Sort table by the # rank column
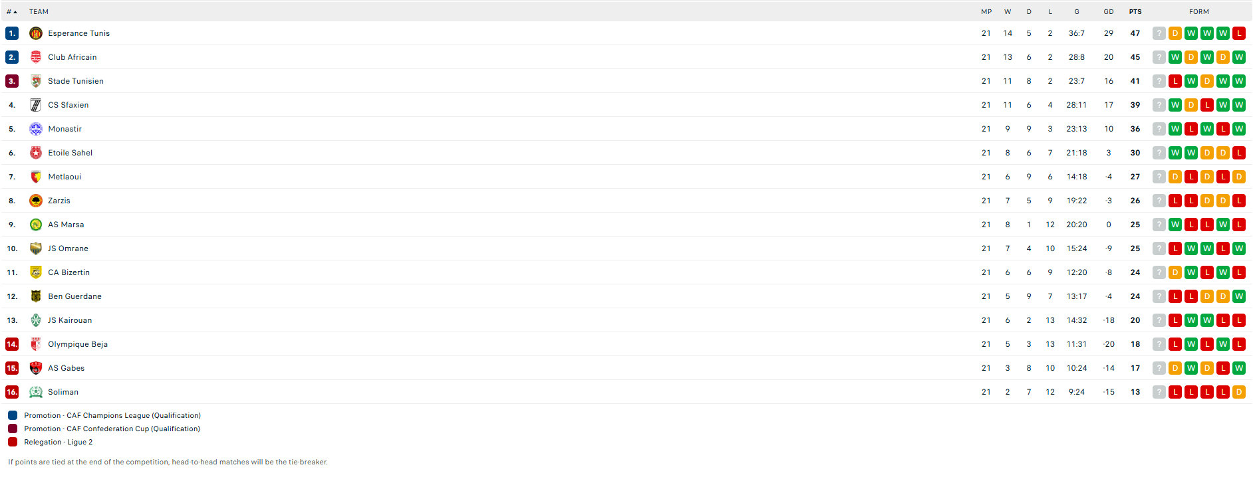 [x=11, y=12]
